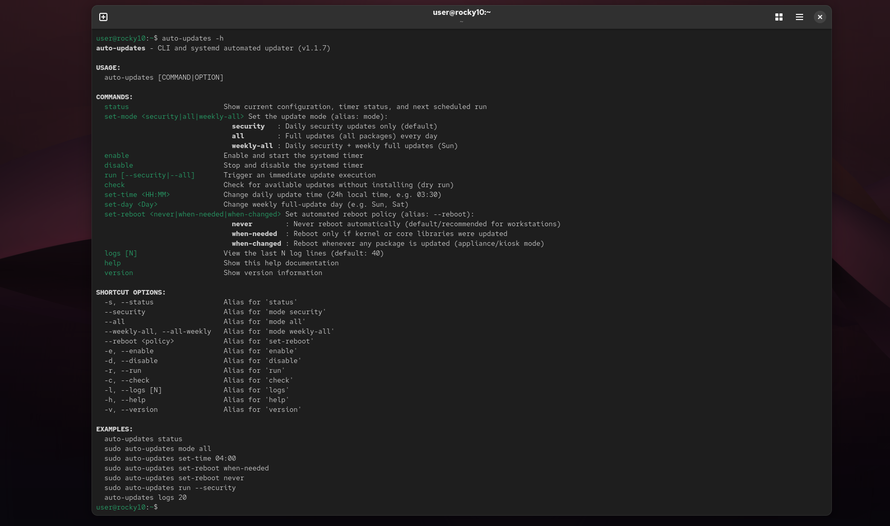Click the 'set-reboot <never|when-needed|when-changed>' command
This screenshot has width=890, height=526.
(193, 214)
